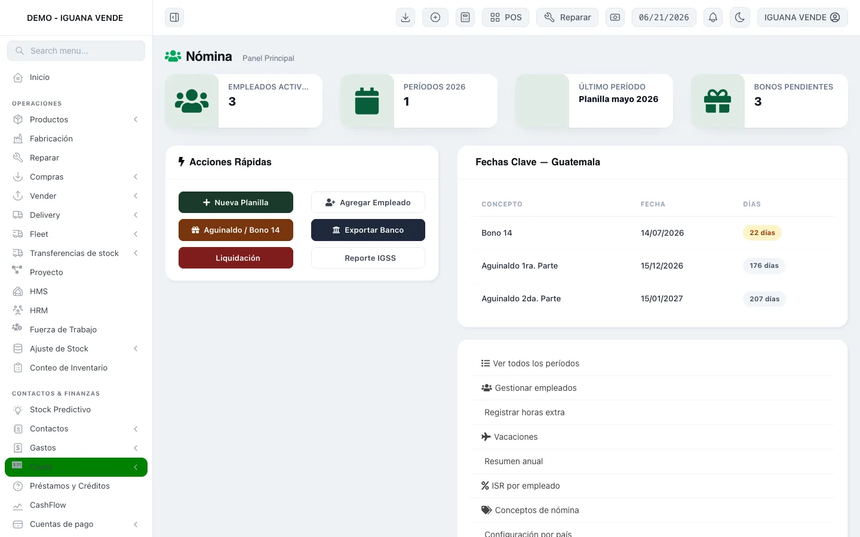This screenshot has height=537, width=860.
Task: Expand the Productos submenu chevron
Action: point(136,119)
